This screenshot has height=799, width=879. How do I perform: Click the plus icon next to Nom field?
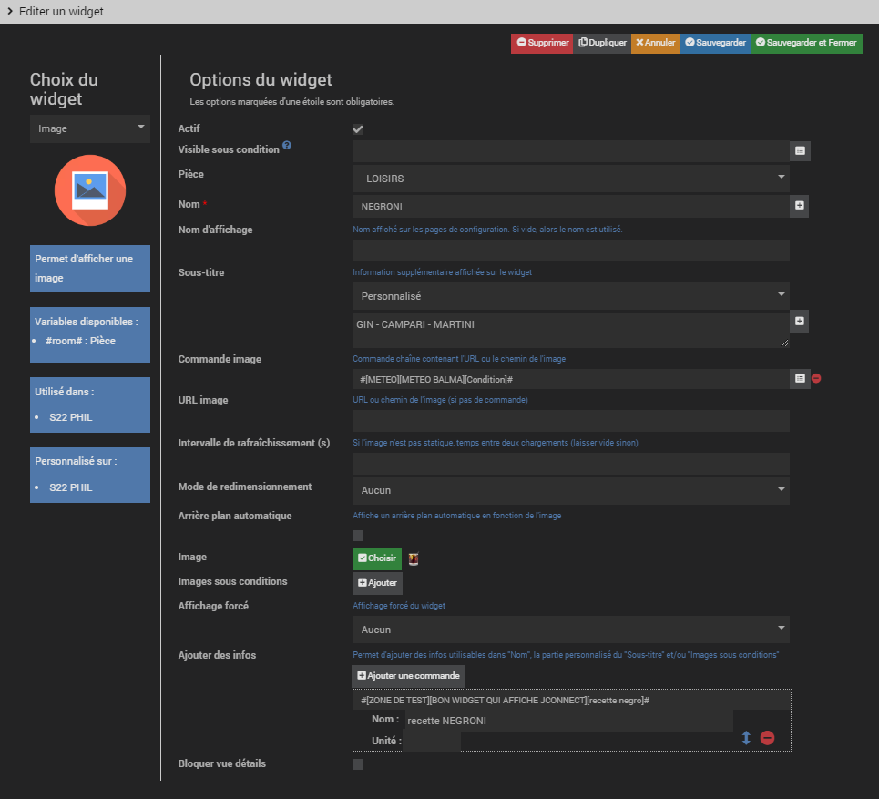click(x=800, y=206)
